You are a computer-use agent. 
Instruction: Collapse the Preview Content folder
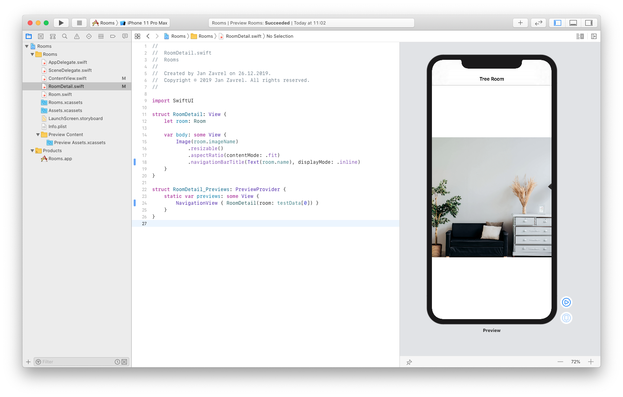point(38,134)
